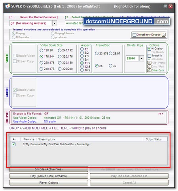Open the H264 Profile options icon

[x=149, y=63]
